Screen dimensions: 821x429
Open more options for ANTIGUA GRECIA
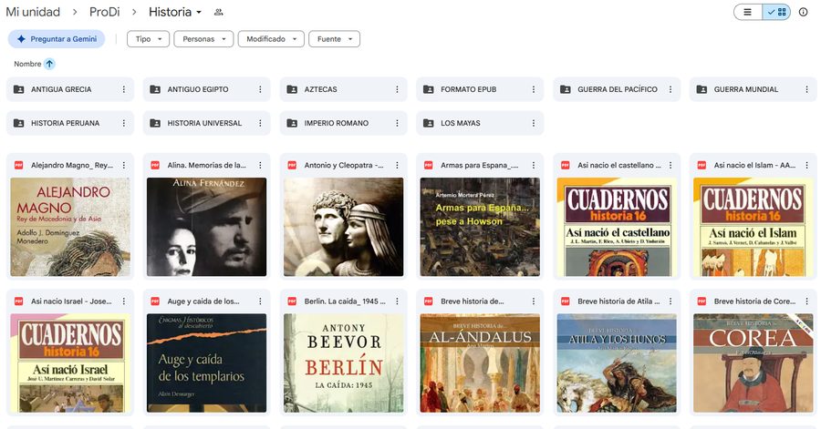(x=123, y=89)
